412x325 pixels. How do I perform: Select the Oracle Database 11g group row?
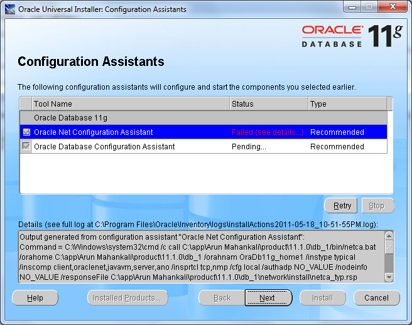(203, 117)
